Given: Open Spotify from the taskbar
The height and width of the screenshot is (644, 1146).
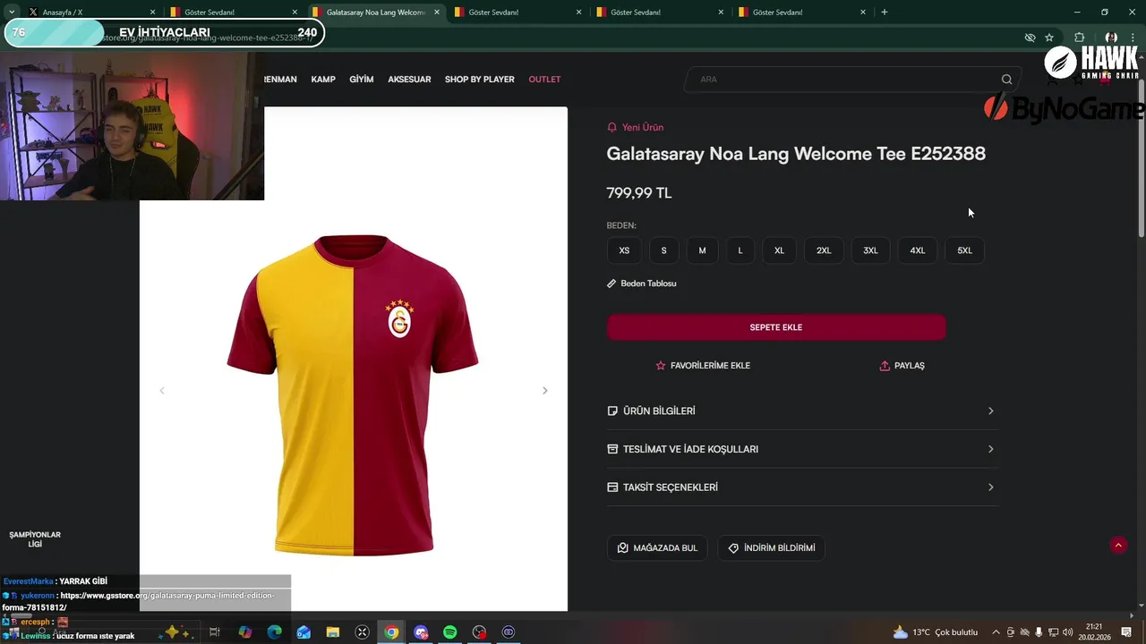Looking at the screenshot, I should (450, 632).
